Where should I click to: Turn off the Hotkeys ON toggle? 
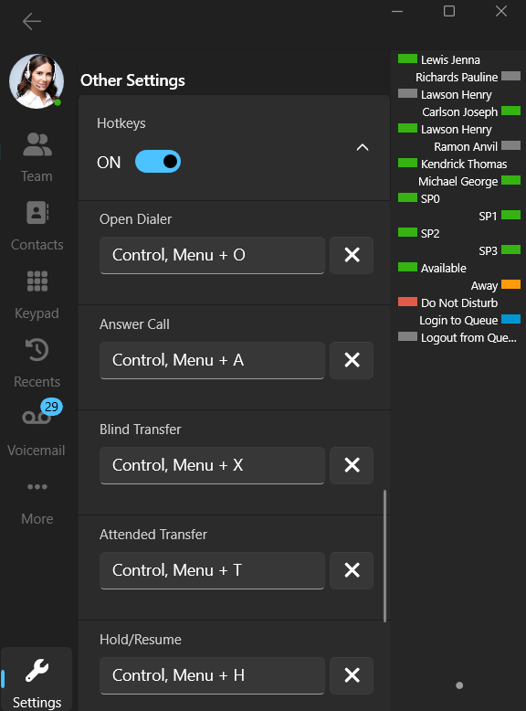[158, 162]
